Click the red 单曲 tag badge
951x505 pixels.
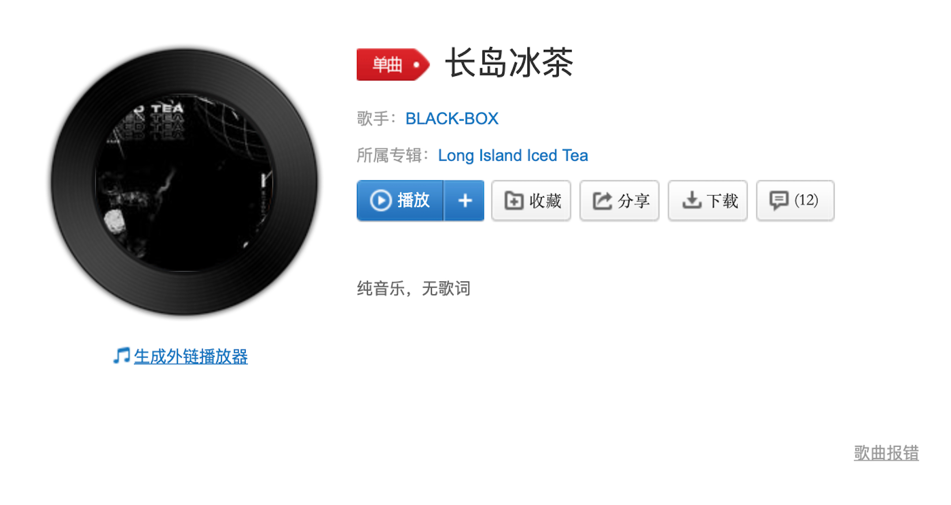point(393,64)
